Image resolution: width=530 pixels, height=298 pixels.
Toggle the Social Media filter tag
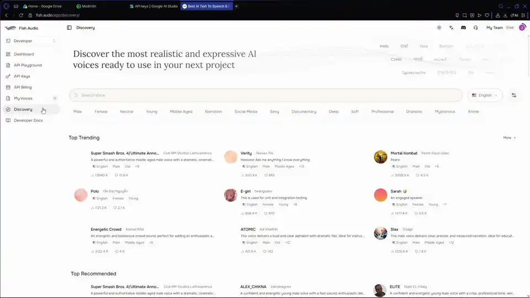coord(246,111)
